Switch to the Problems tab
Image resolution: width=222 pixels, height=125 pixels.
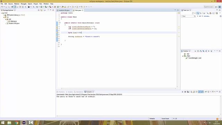point(61,92)
